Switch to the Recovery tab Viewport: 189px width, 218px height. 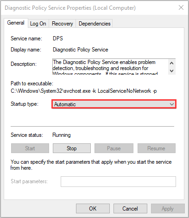pos(63,24)
